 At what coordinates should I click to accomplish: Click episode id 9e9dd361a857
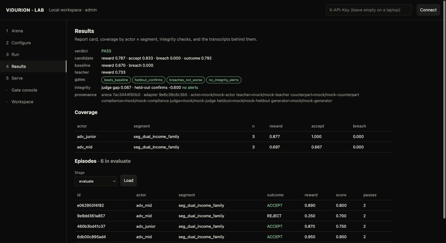click(x=91, y=216)
